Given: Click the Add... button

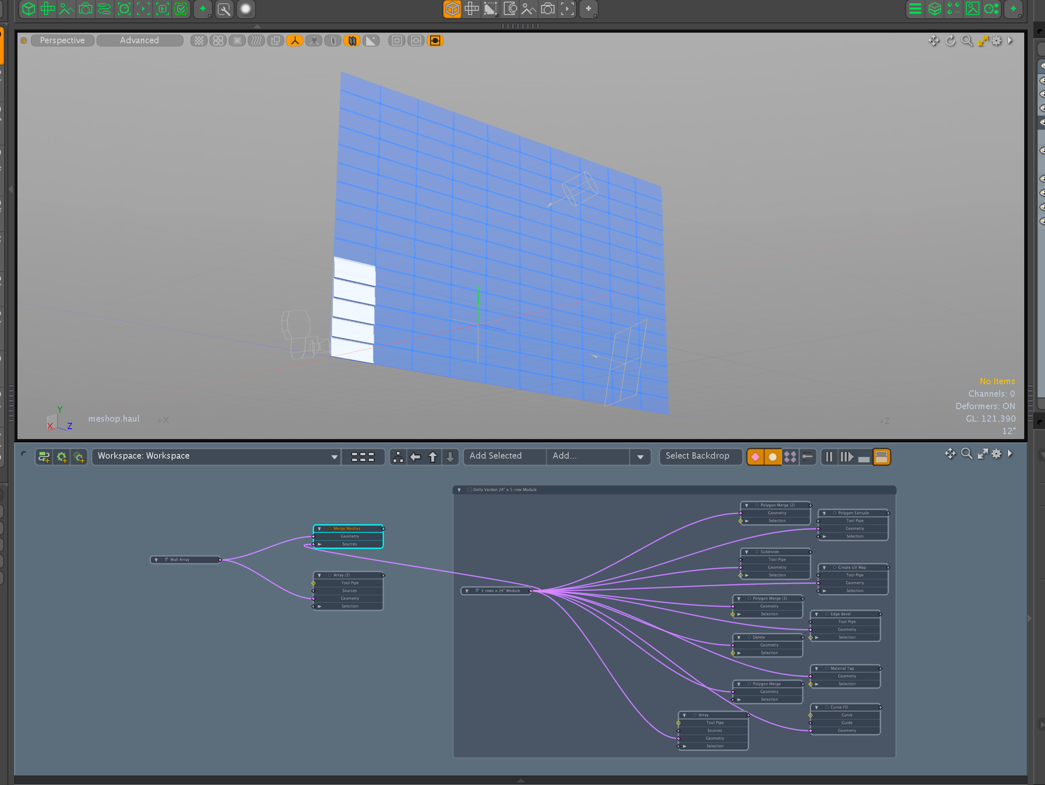Looking at the screenshot, I should pyautogui.click(x=587, y=456).
